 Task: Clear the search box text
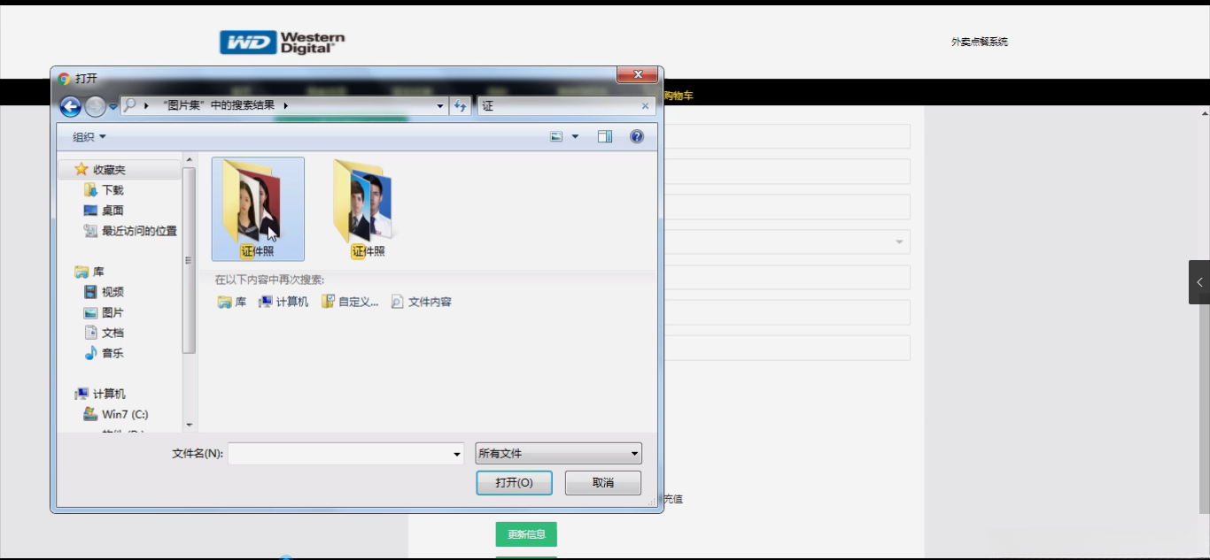(645, 106)
